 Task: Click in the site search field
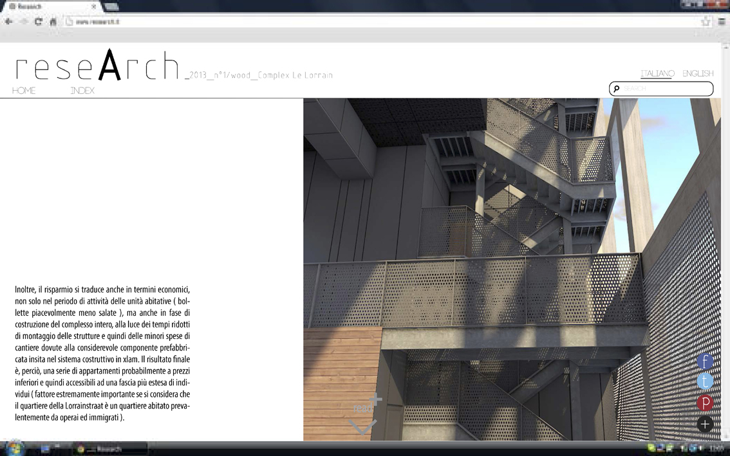(x=666, y=89)
